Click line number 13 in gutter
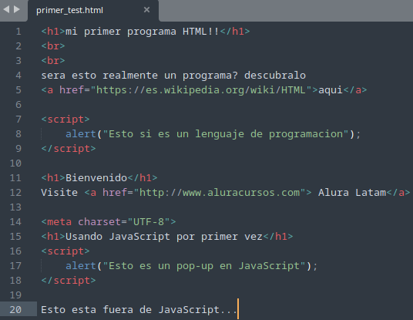This screenshot has width=413, height=320. [x=15, y=207]
